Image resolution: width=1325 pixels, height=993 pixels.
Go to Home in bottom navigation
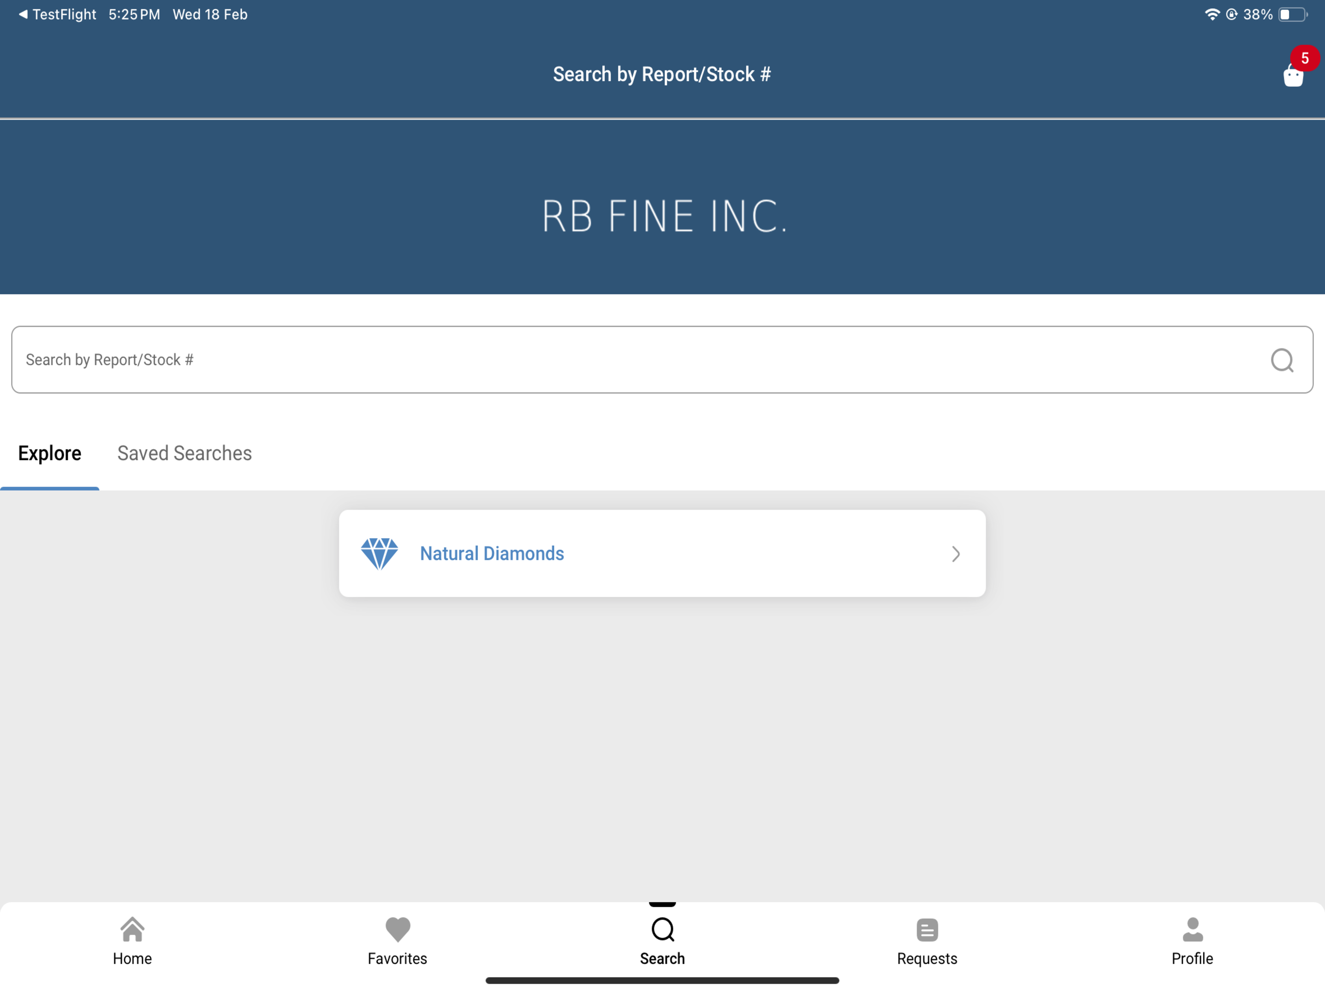(x=132, y=941)
